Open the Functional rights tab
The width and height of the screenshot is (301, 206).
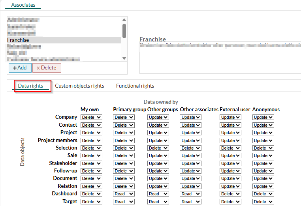(135, 86)
